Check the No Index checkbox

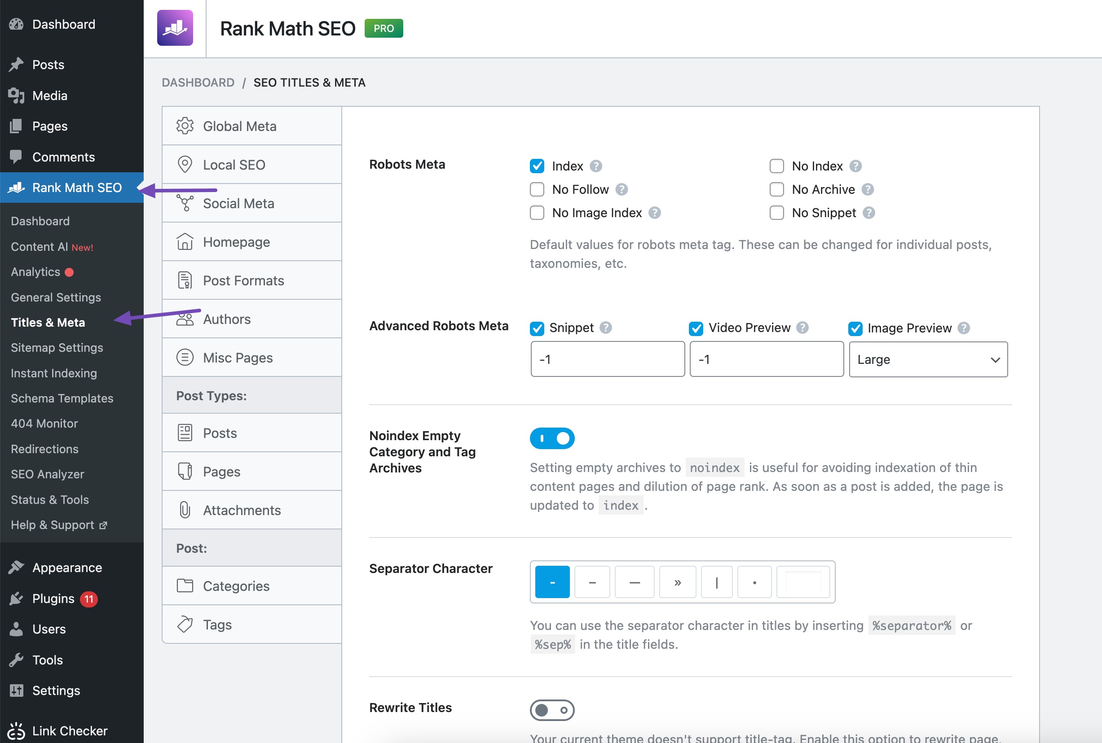click(777, 166)
